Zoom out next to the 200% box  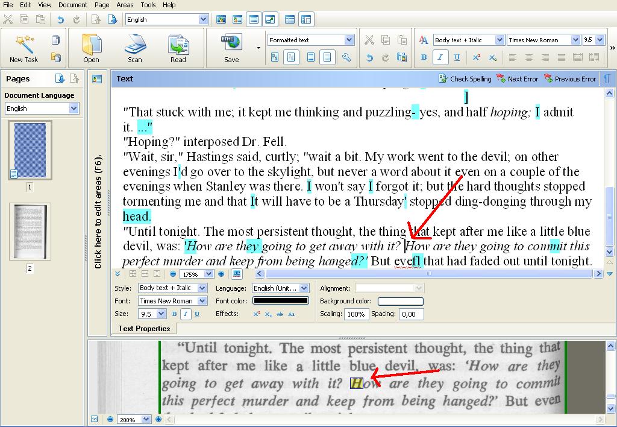[x=110, y=420]
